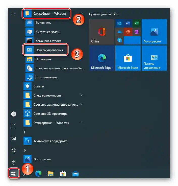Open the Microsoft Store tile
The height and width of the screenshot is (186, 178).
pos(128,58)
